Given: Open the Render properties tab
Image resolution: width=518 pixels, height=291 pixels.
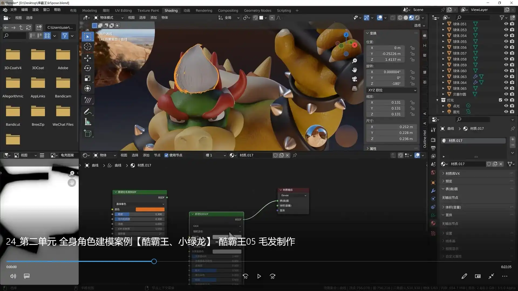Looking at the screenshot, I should tap(433, 139).
